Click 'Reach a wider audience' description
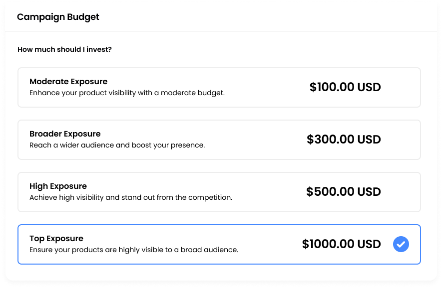This screenshot has height=288, width=442. [x=117, y=145]
